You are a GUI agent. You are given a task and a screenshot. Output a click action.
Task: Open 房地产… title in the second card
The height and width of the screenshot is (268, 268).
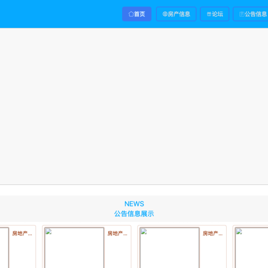(x=117, y=233)
